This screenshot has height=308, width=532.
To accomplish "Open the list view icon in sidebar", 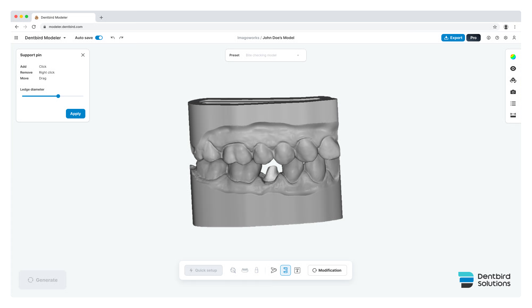I will tap(513, 104).
